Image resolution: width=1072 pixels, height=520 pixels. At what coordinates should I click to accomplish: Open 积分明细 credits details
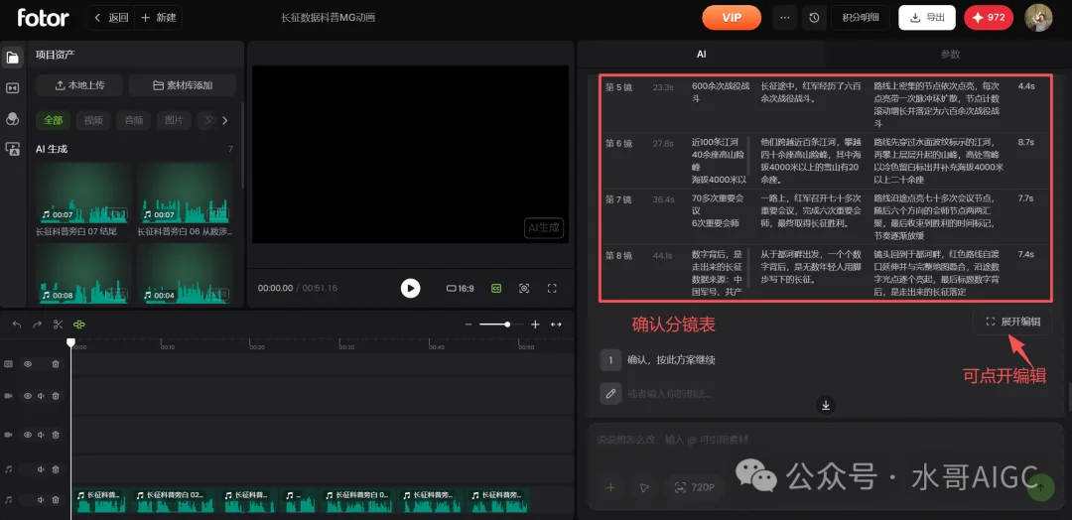pyautogui.click(x=860, y=18)
